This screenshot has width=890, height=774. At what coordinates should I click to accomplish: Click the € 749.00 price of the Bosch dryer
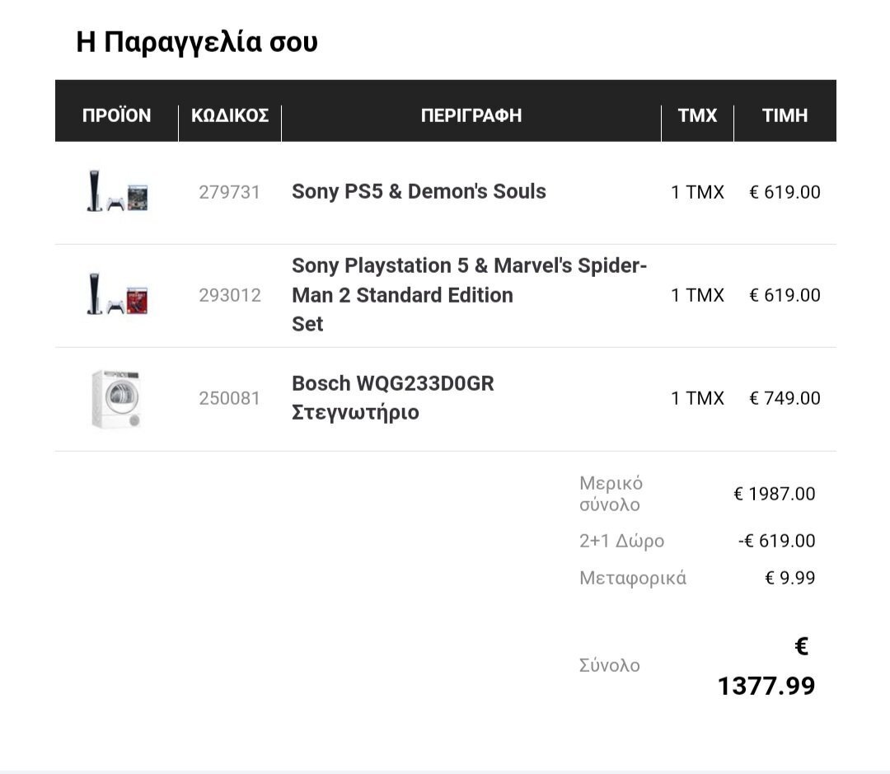pos(785,398)
